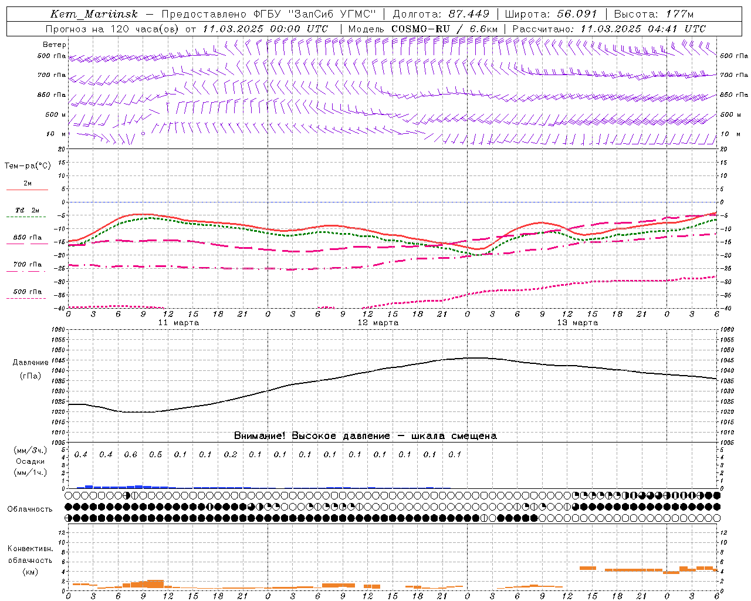Select the 0.2 precipitation value
This screenshot has width=751, height=601.
point(231,455)
